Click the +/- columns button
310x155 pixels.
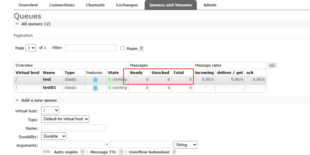tap(272, 65)
